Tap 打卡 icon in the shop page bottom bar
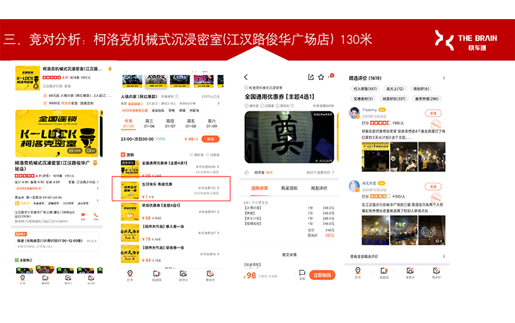Image resolution: width=515 pixels, height=323 pixels. [23, 279]
